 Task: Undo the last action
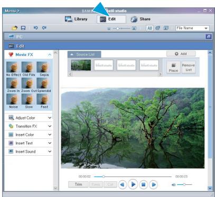coord(35,27)
